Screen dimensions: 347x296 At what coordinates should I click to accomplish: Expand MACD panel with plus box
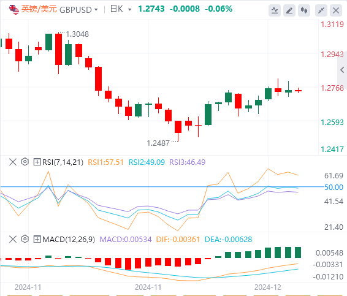click(37, 239)
